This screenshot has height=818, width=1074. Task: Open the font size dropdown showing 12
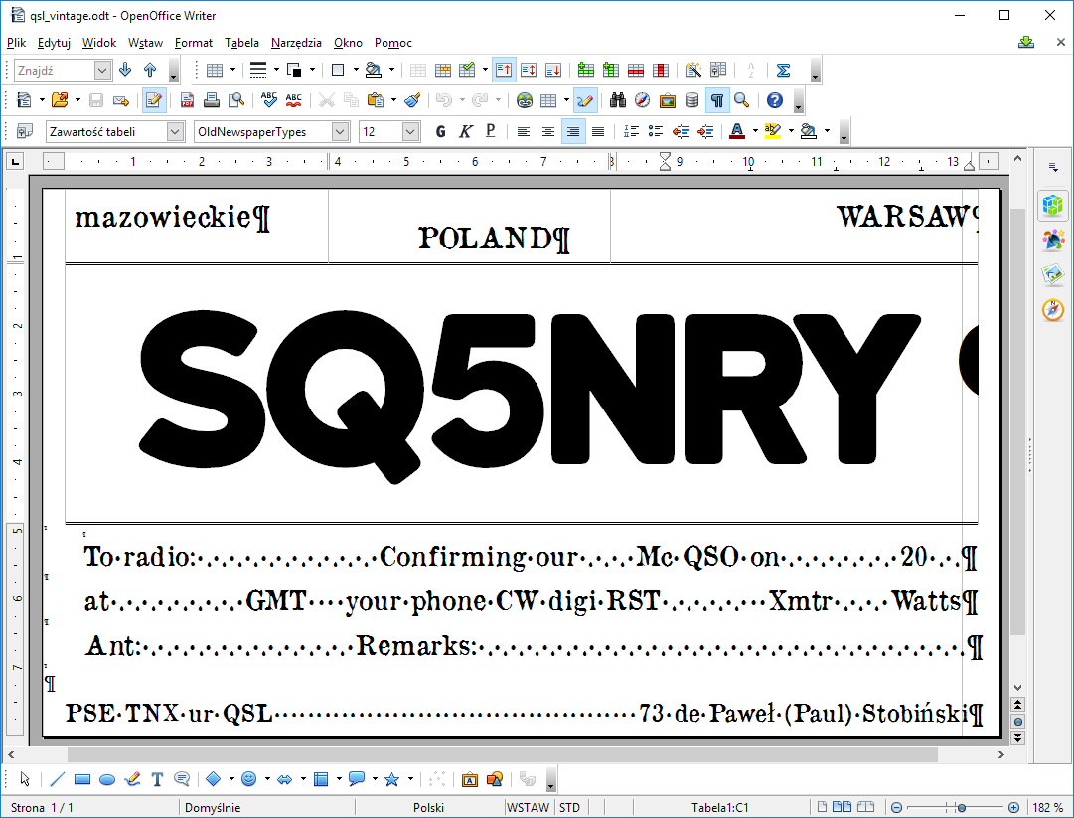point(410,131)
